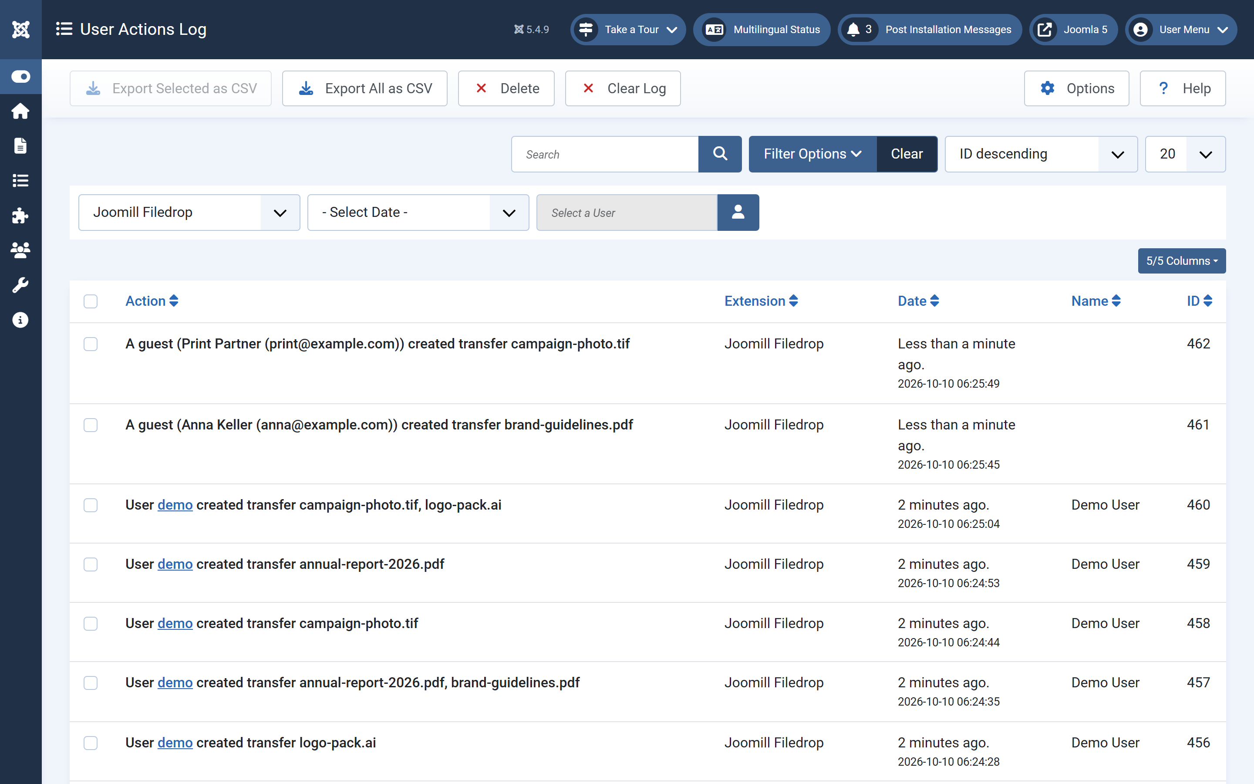Screen dimensions: 1254x784
Task: Click demo link in logo-pack.ai row 456
Action: (175, 743)
